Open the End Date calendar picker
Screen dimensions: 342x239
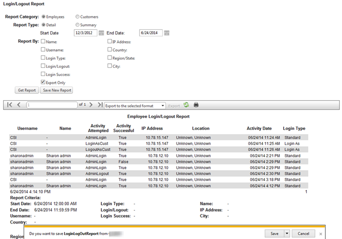point(167,33)
